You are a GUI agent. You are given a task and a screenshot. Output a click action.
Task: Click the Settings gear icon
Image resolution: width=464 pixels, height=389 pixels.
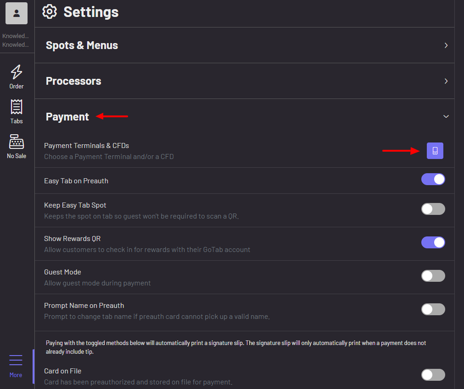50,12
